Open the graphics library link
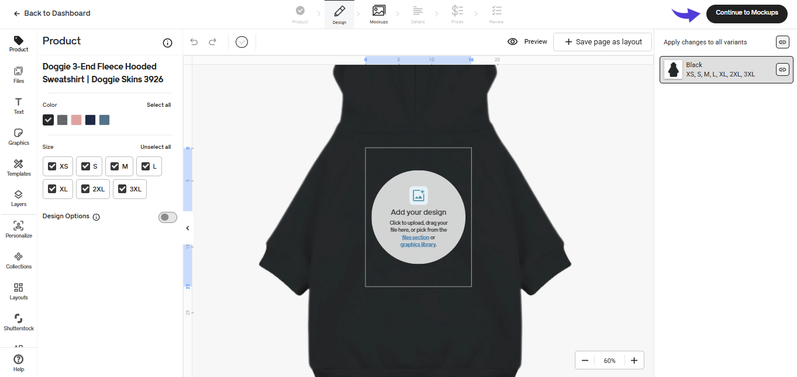The width and height of the screenshot is (797, 377). (418, 245)
